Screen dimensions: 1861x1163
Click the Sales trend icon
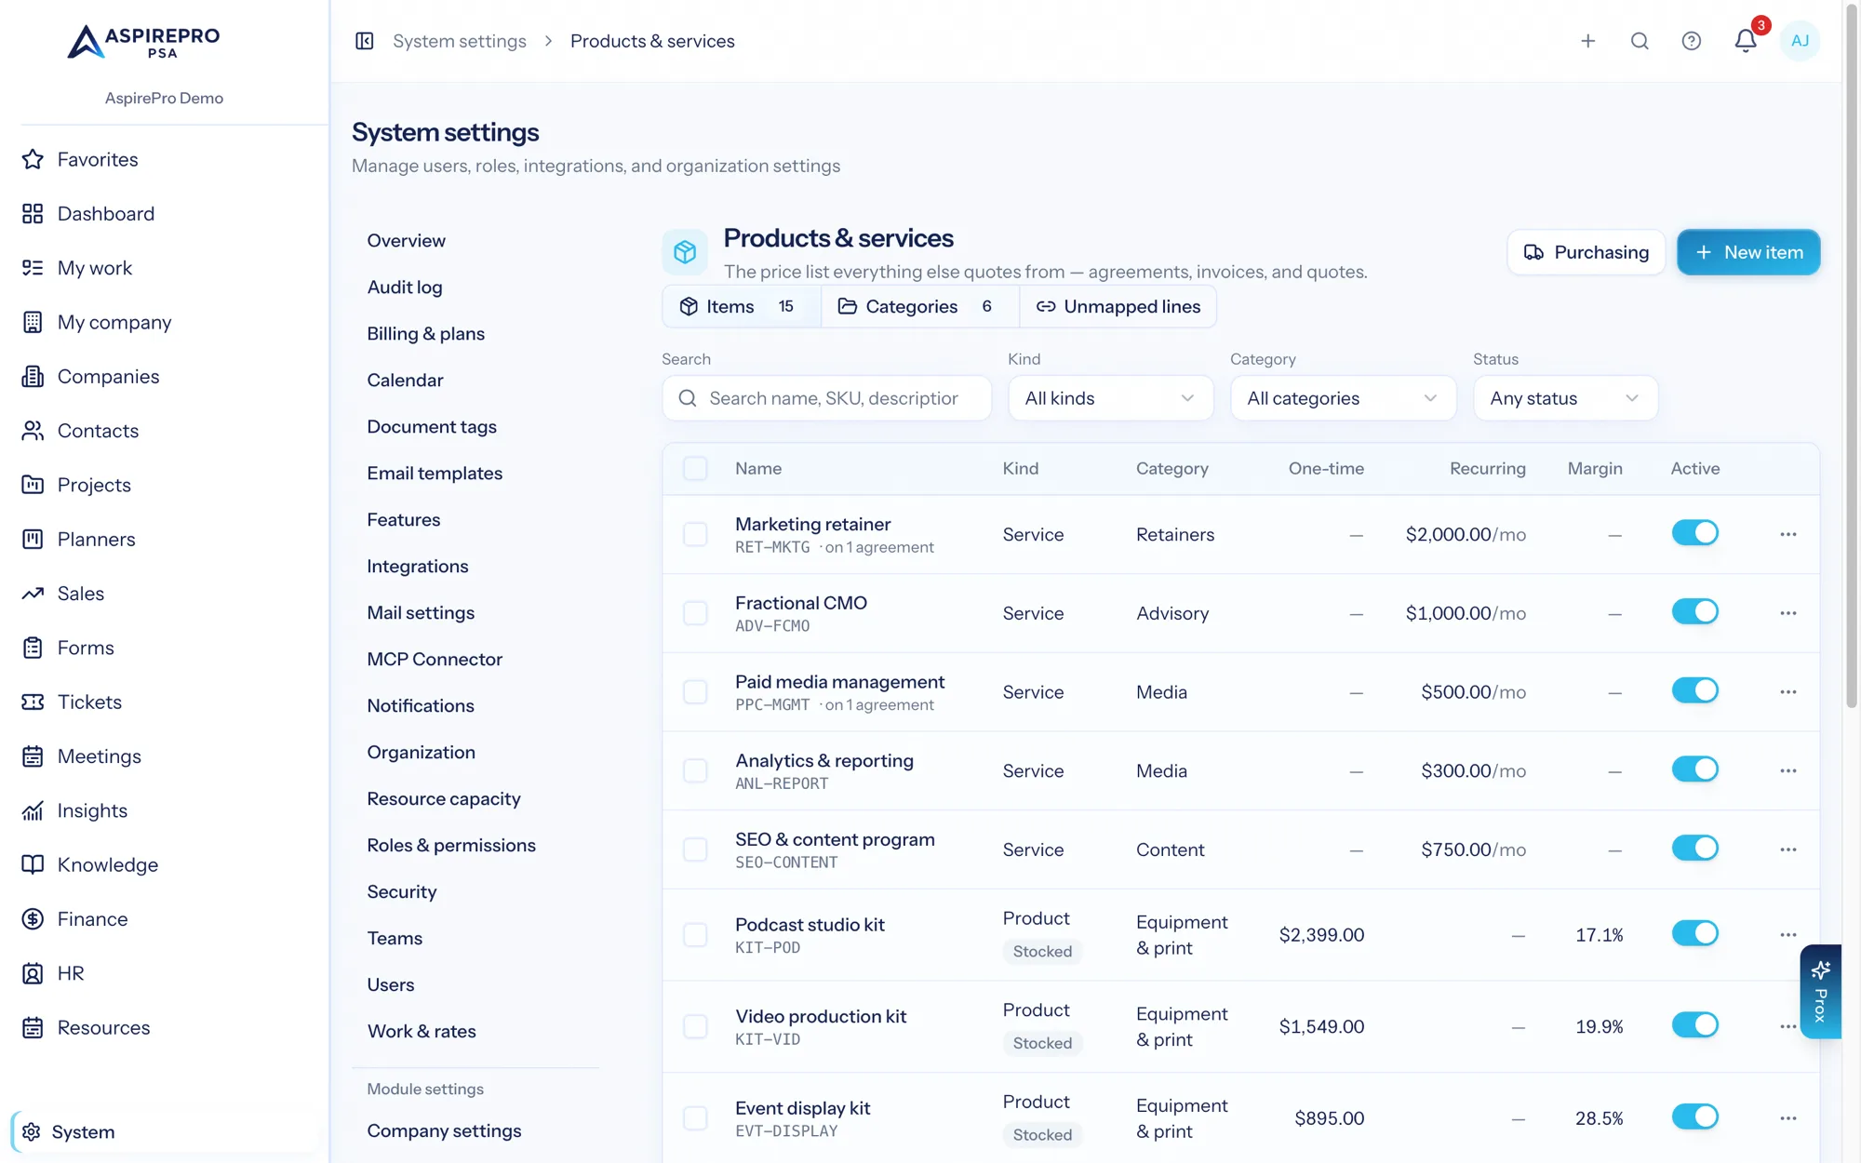[33, 594]
